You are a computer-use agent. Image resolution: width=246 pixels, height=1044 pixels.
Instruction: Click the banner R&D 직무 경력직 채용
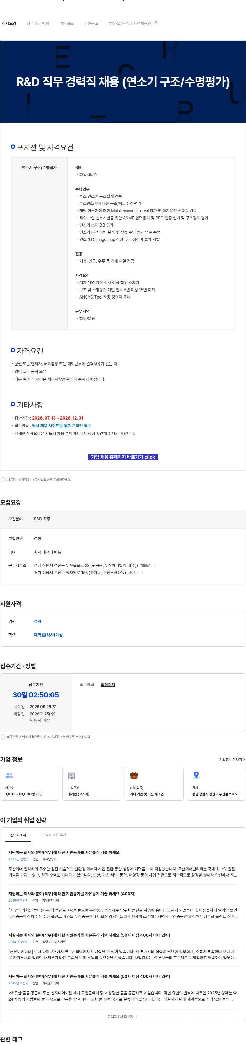coord(123,81)
